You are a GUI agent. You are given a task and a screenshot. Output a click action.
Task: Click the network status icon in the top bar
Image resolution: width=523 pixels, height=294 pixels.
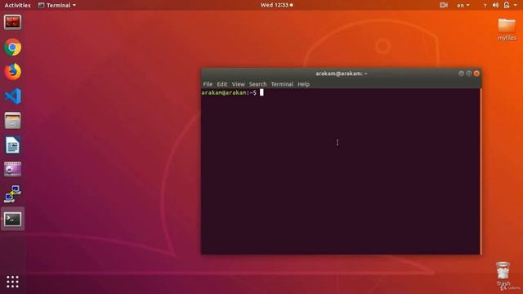(485, 5)
